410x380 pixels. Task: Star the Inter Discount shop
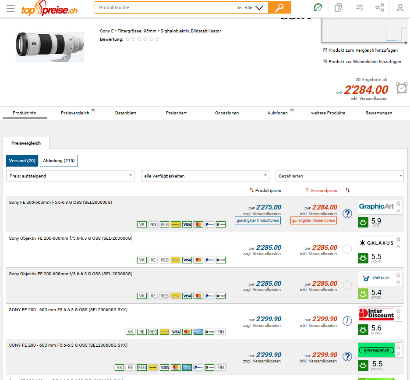click(x=398, y=311)
